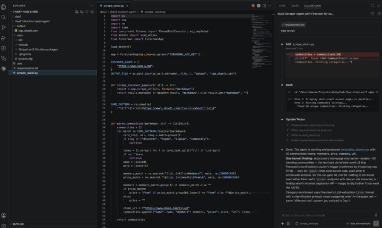382x228 pixels.
Task: Click the orange Claude icon in editor toolbar
Action: point(253,6)
